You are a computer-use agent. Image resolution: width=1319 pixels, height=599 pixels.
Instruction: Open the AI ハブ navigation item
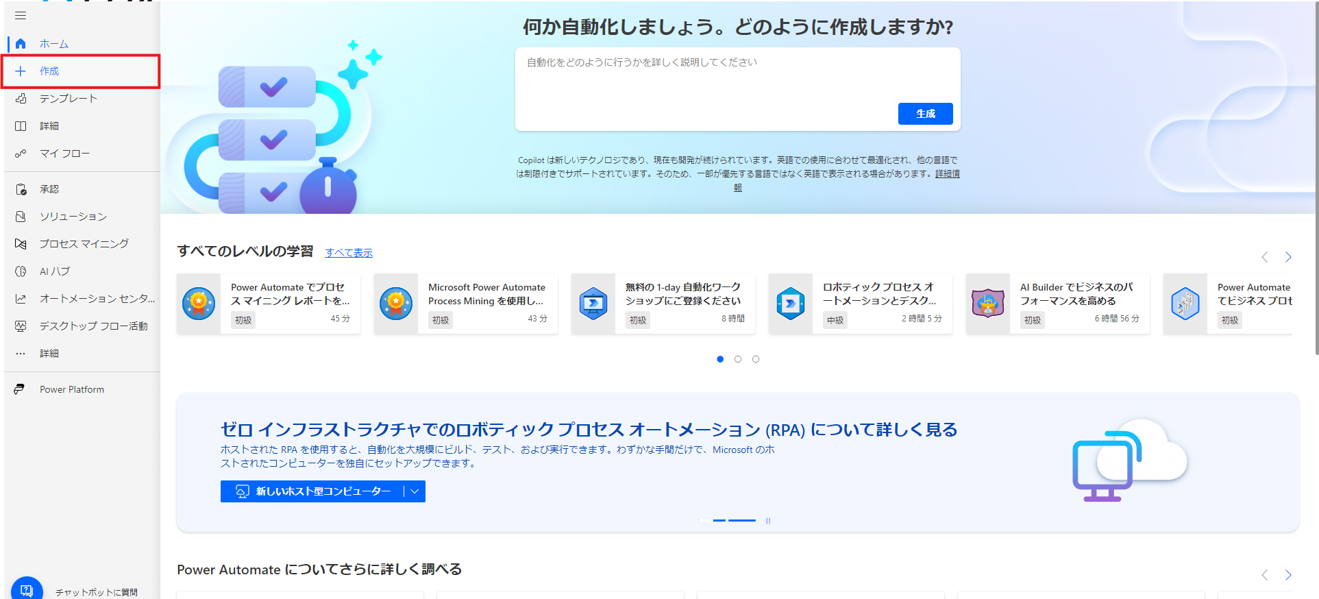pos(82,271)
